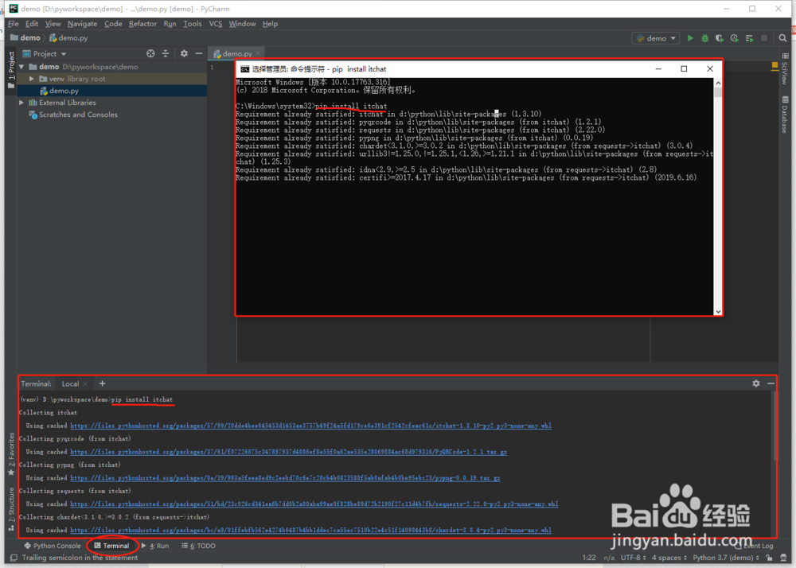The height and width of the screenshot is (568, 796).
Task: Close the demo.py editor tab
Action: click(x=259, y=53)
